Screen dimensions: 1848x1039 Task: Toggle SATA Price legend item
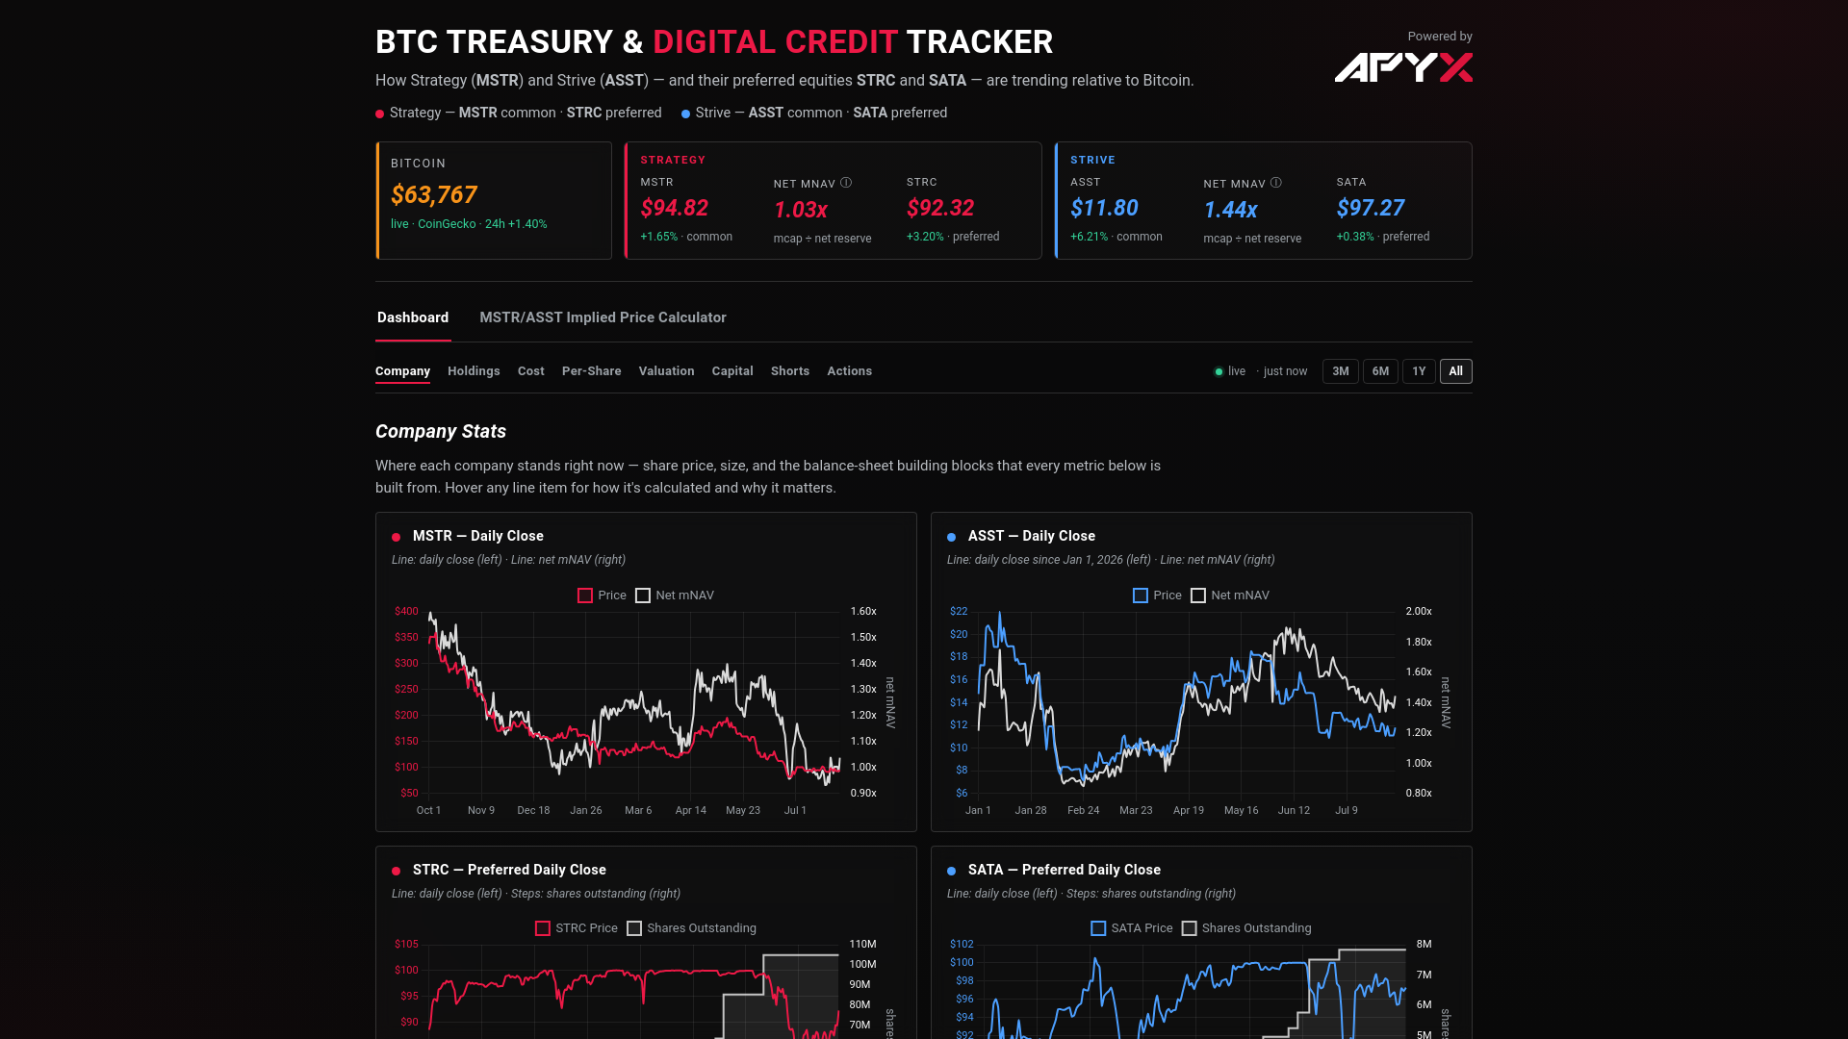pos(1132,928)
